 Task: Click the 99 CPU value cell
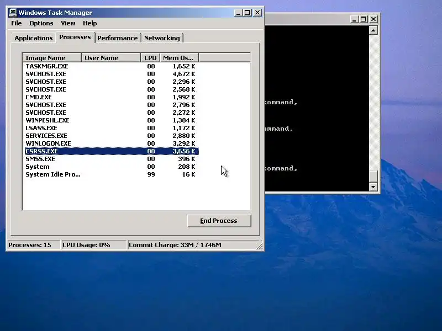point(151,174)
